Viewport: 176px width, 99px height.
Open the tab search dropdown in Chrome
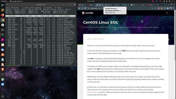[x=165, y=5]
